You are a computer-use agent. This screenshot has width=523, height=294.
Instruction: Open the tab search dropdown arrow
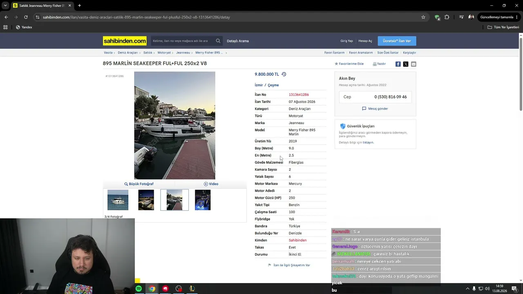pos(5,6)
